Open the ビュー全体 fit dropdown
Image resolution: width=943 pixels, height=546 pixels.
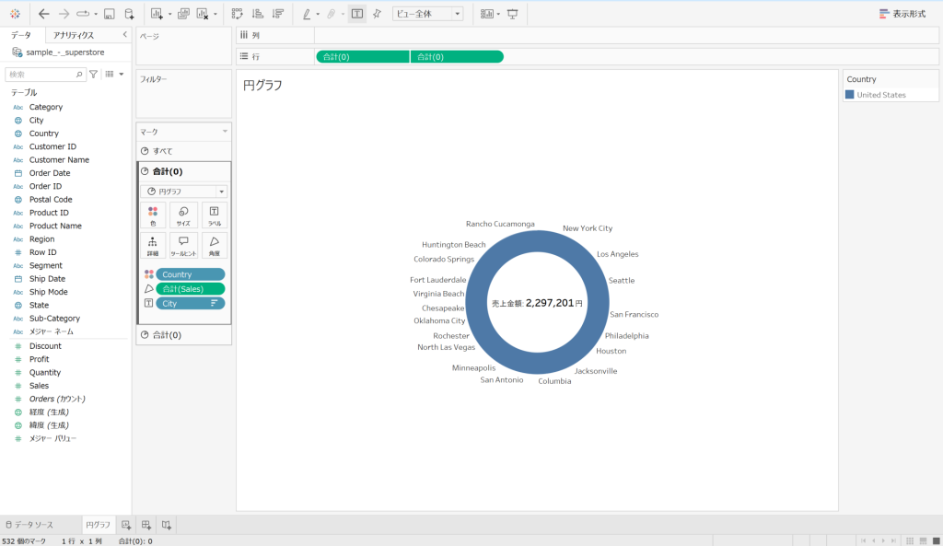tap(427, 14)
